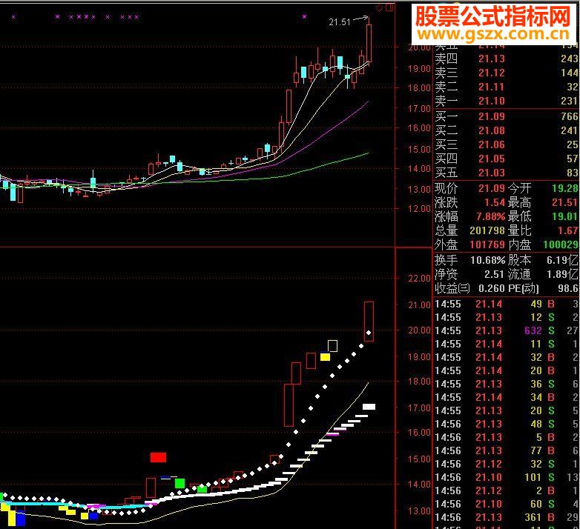Select the 买四 bid row
Image resolution: width=580 pixels, height=529 pixels.
click(507, 159)
